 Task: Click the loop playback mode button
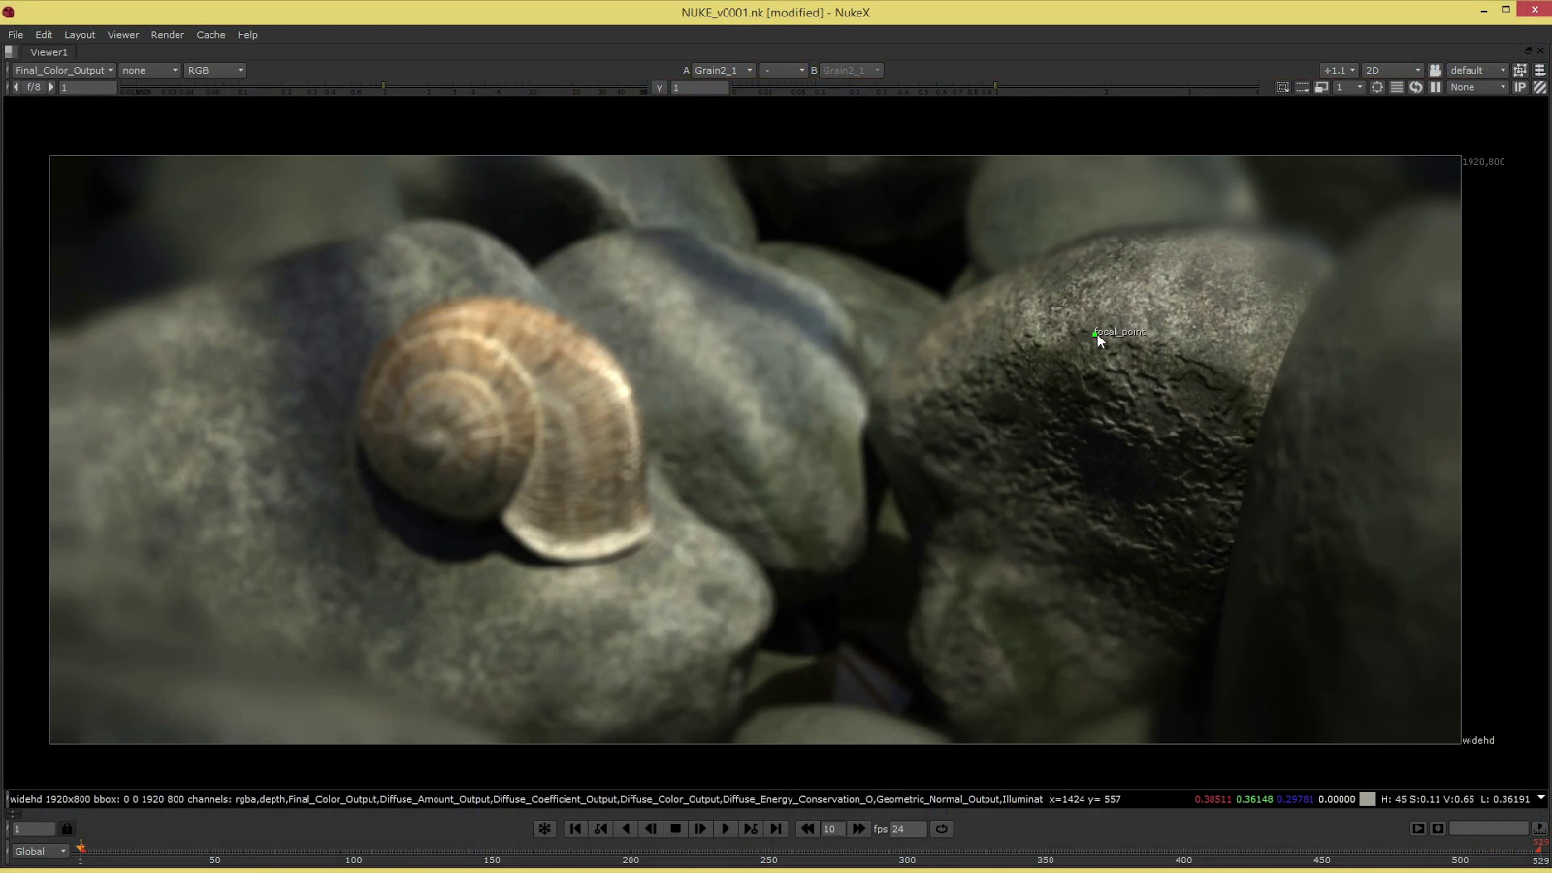(x=941, y=829)
